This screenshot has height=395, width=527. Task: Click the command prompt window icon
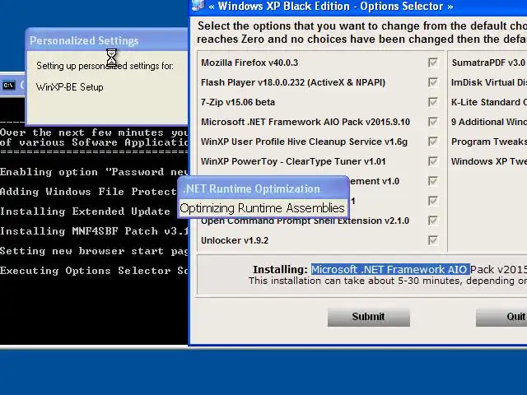click(9, 86)
